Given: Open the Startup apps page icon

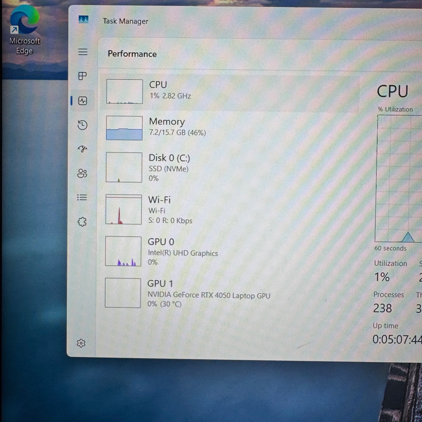Looking at the screenshot, I should pos(83,149).
